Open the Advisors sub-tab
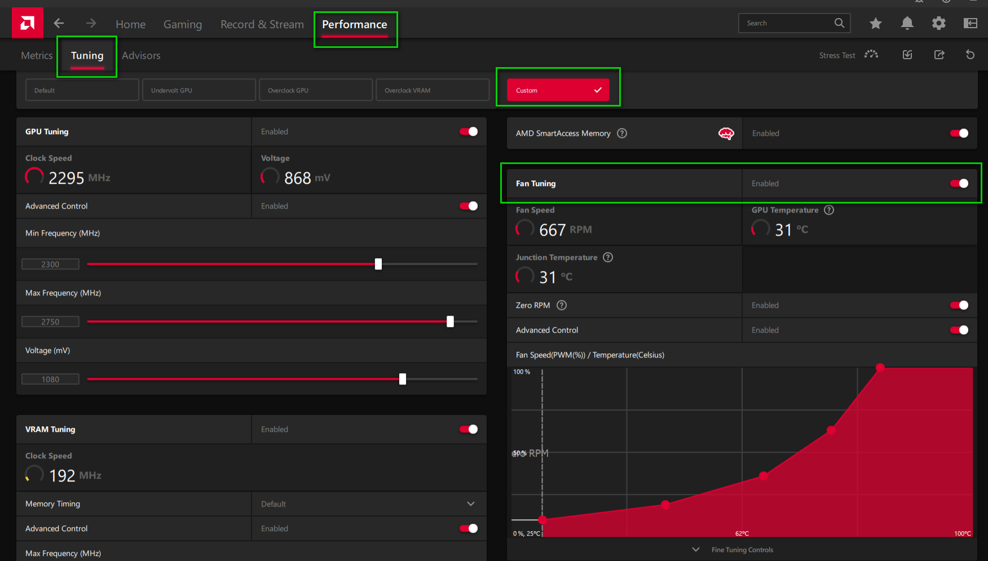Screen dimensions: 988x561 [141, 55]
